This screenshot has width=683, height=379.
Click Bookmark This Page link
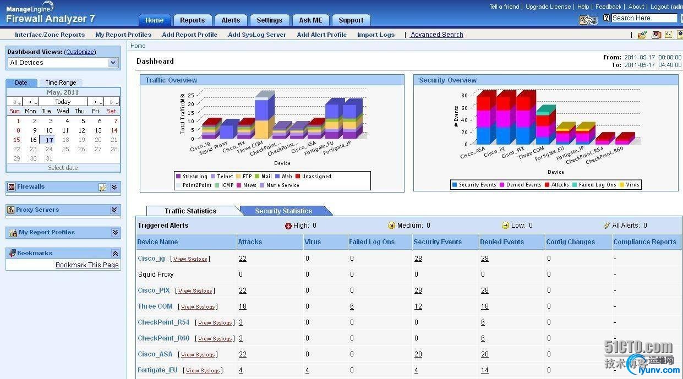pyautogui.click(x=87, y=265)
